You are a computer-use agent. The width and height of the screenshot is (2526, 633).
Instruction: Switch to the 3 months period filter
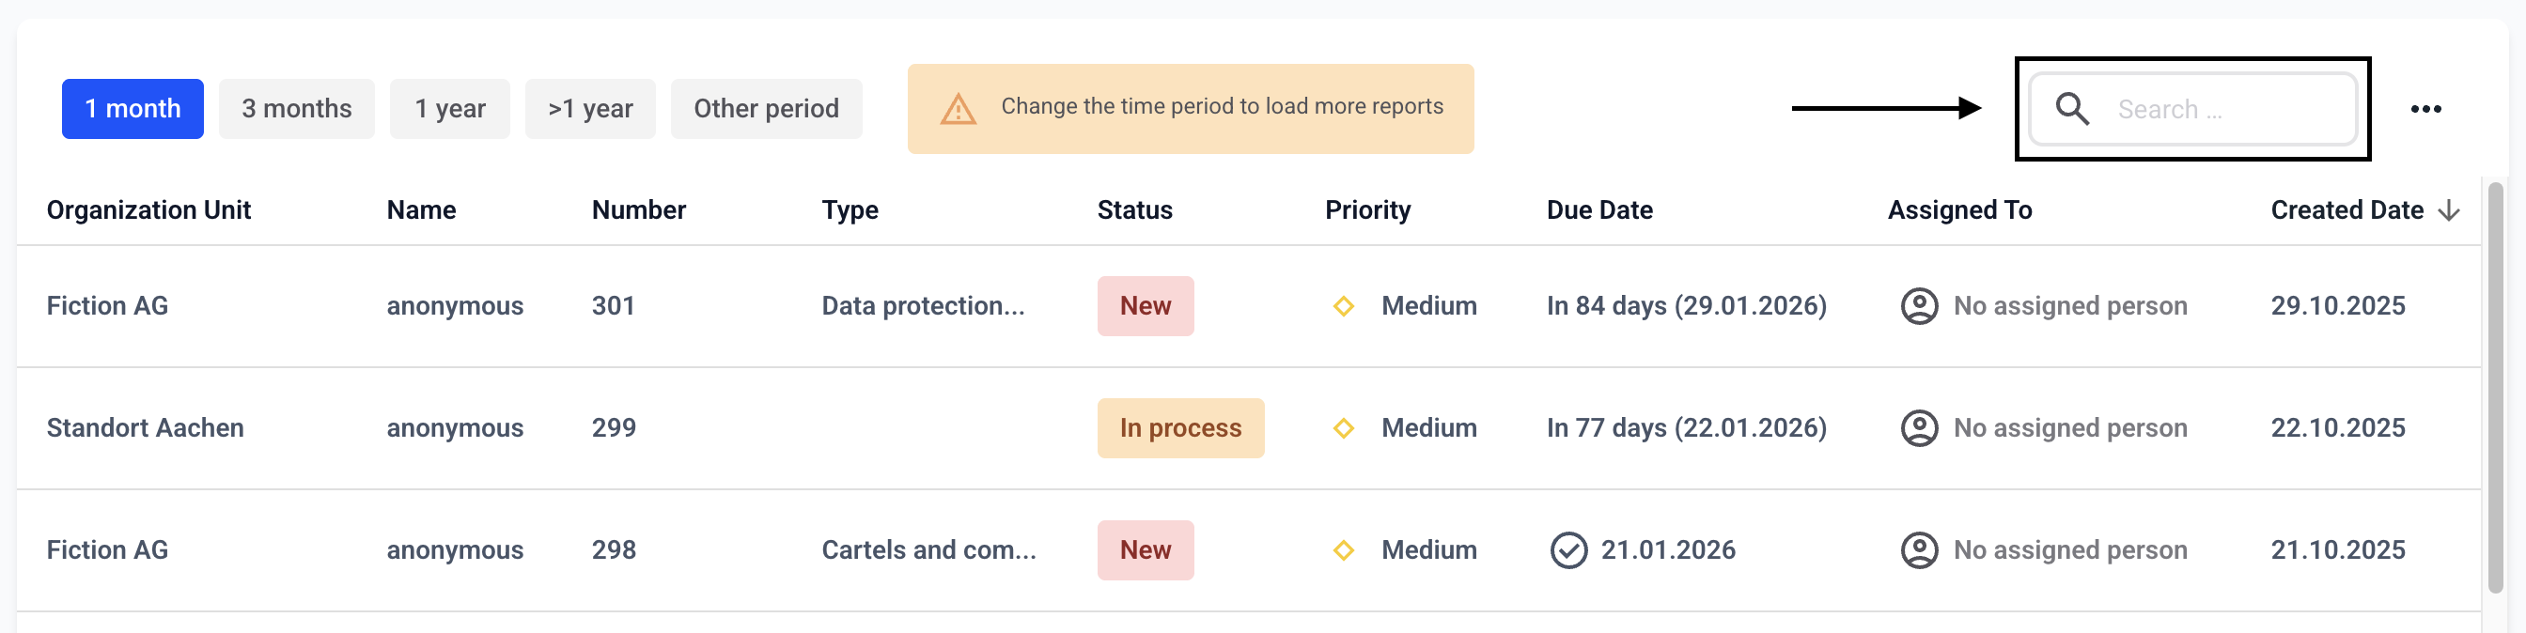pyautogui.click(x=296, y=109)
